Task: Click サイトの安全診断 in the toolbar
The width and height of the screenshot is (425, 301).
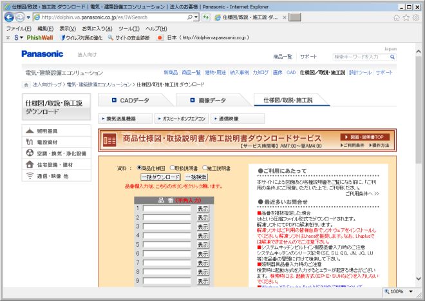Action: coord(129,38)
